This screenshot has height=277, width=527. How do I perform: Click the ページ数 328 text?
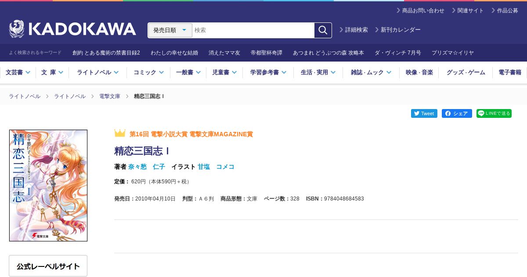[x=282, y=199]
